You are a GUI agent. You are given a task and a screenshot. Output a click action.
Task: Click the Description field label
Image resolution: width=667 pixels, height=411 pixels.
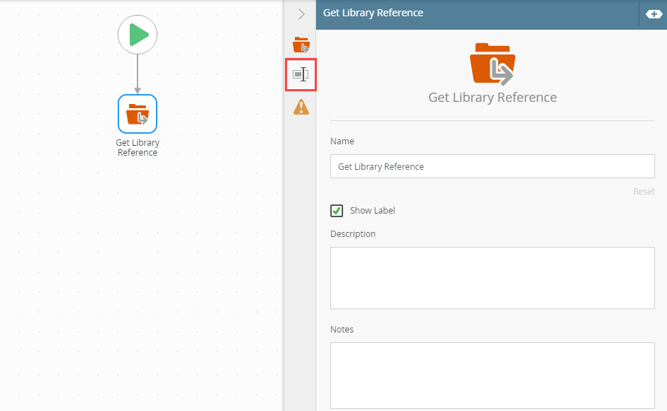[x=353, y=233]
